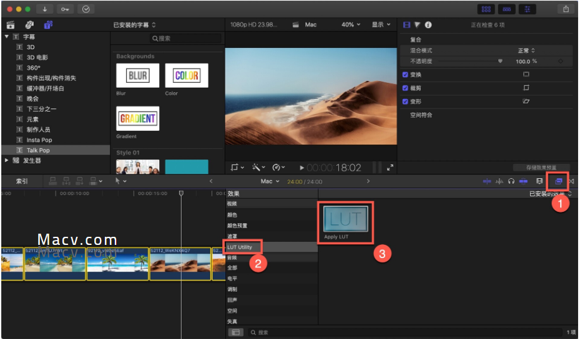Screen dimensions: 580x339
Task: Open the Effects browser icon
Action: click(x=558, y=181)
